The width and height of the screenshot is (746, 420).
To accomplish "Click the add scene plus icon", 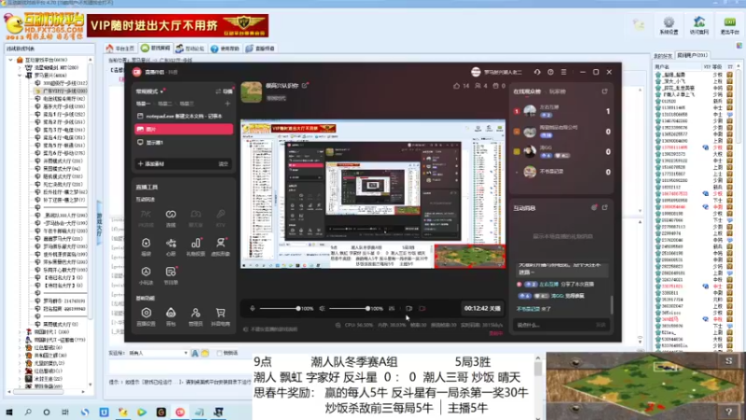I will pyautogui.click(x=228, y=104).
